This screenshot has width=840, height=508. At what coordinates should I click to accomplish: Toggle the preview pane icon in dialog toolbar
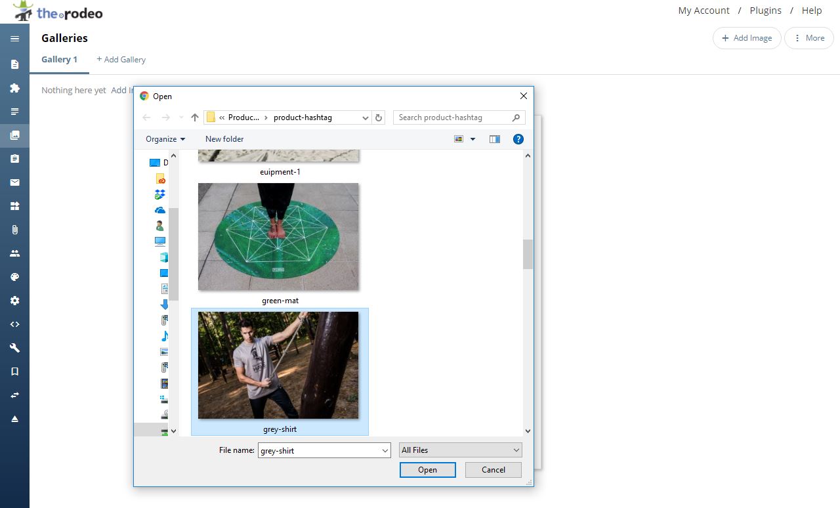click(495, 139)
